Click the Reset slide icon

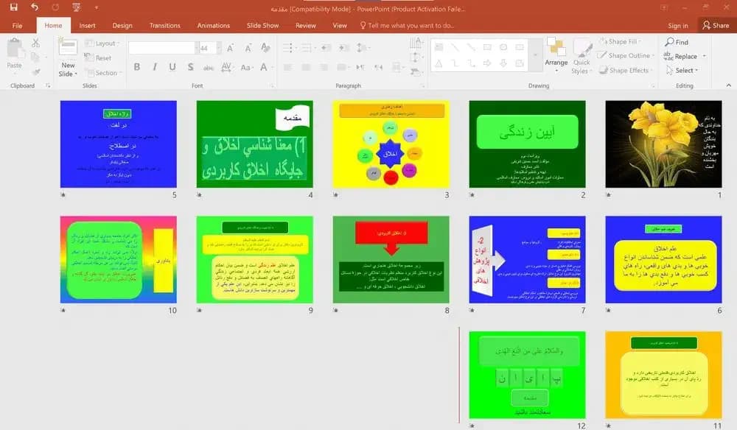tap(98, 57)
